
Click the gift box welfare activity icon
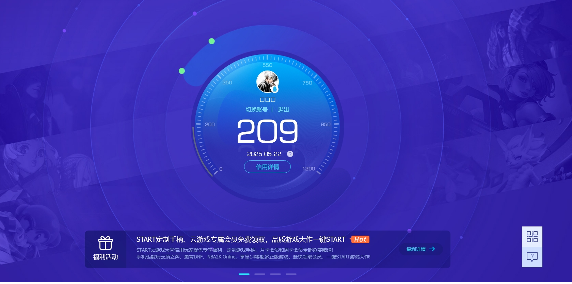click(105, 243)
